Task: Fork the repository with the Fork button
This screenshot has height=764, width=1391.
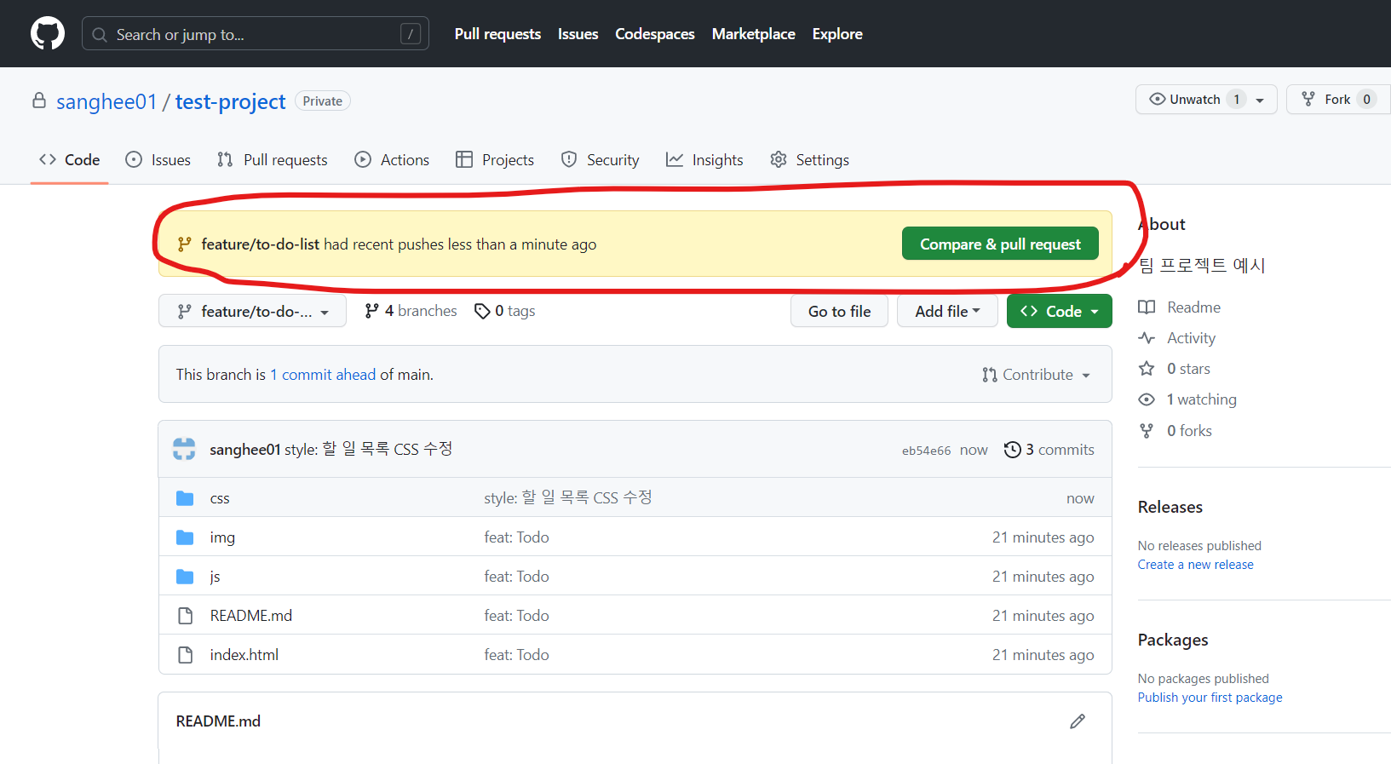Action: 1338,100
